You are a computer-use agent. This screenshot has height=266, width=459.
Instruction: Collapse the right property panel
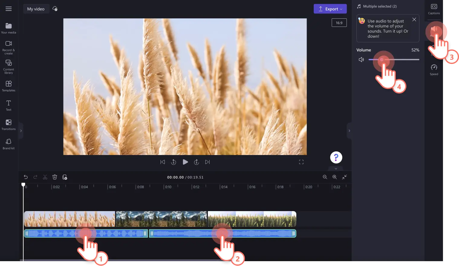click(349, 131)
